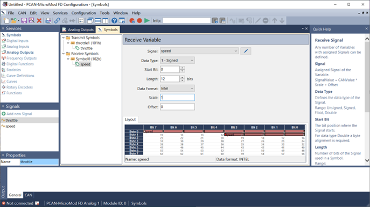Open the CAN menu
370x207 pixels.
[22, 13]
